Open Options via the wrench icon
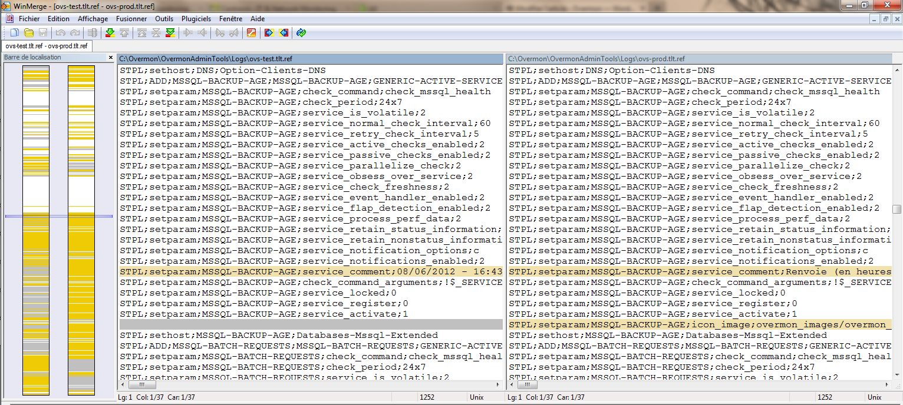This screenshot has width=903, height=405. coord(251,33)
